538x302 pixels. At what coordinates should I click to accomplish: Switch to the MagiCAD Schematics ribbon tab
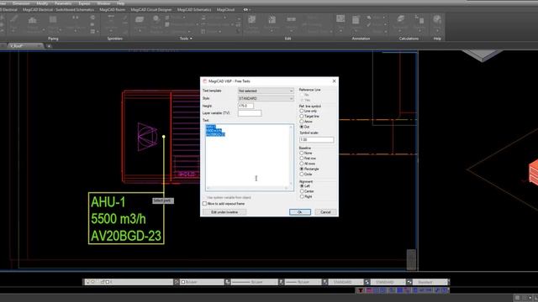194,9
